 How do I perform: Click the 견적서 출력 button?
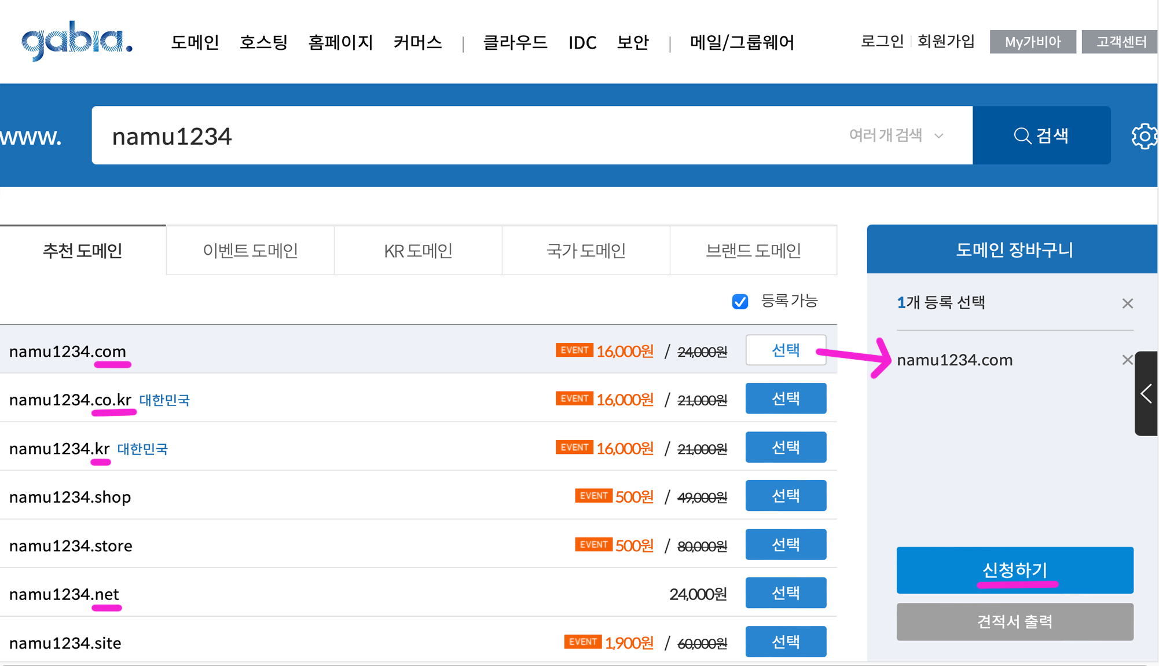pyautogui.click(x=1014, y=621)
